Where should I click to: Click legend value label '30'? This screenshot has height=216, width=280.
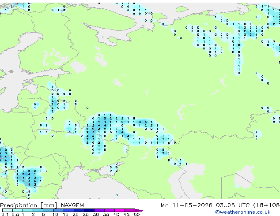tap(96, 214)
